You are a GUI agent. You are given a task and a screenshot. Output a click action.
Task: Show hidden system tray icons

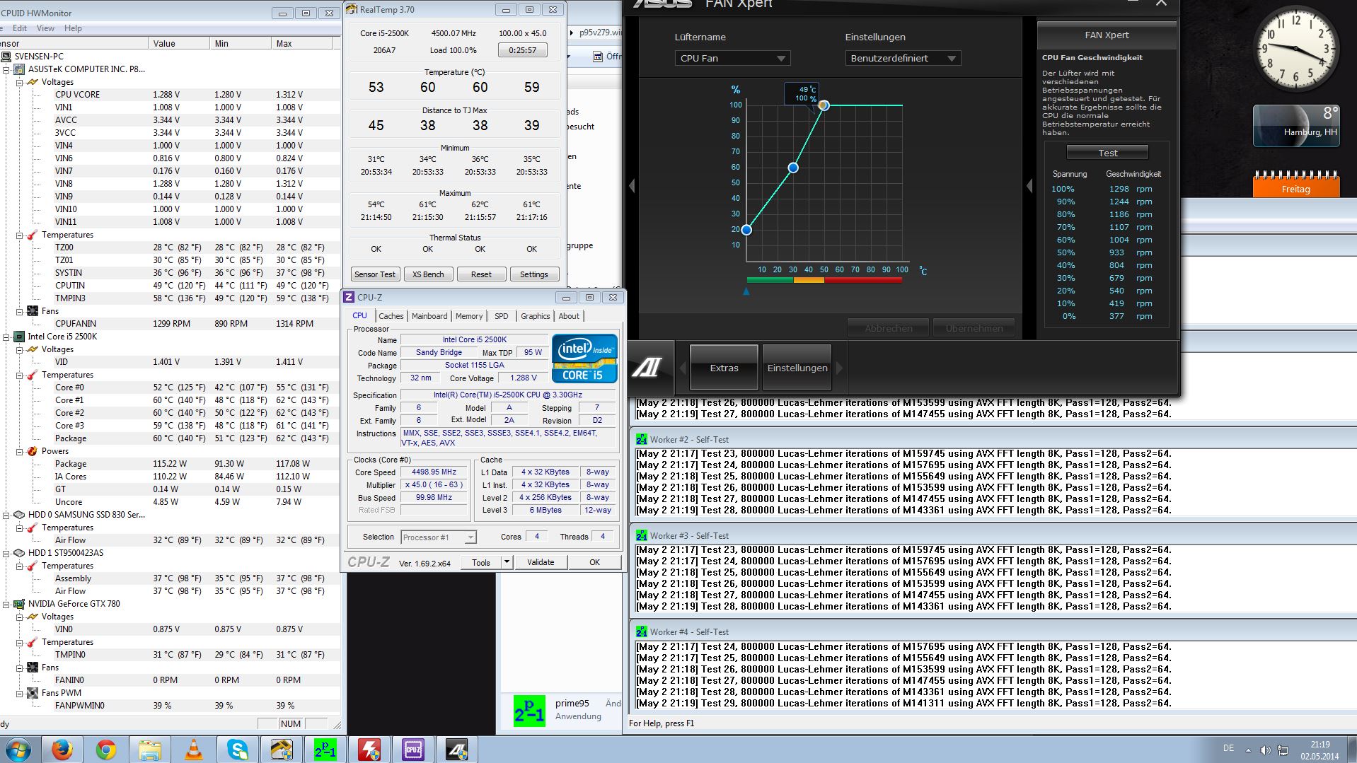(1248, 750)
